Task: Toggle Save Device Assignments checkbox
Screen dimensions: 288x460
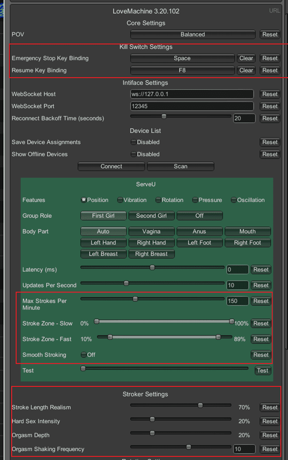Action: [x=133, y=142]
